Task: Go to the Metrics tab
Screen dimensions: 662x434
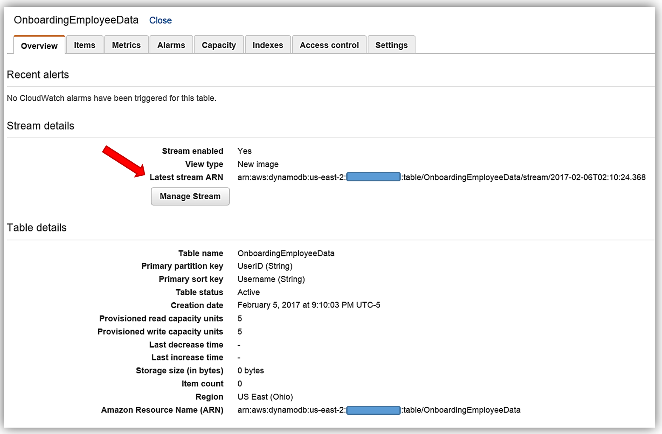Action: click(126, 45)
